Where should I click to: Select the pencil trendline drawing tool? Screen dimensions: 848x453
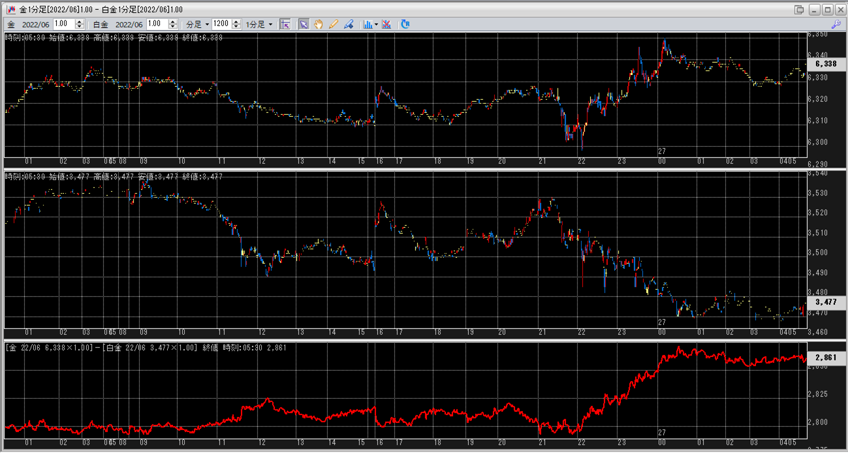334,24
